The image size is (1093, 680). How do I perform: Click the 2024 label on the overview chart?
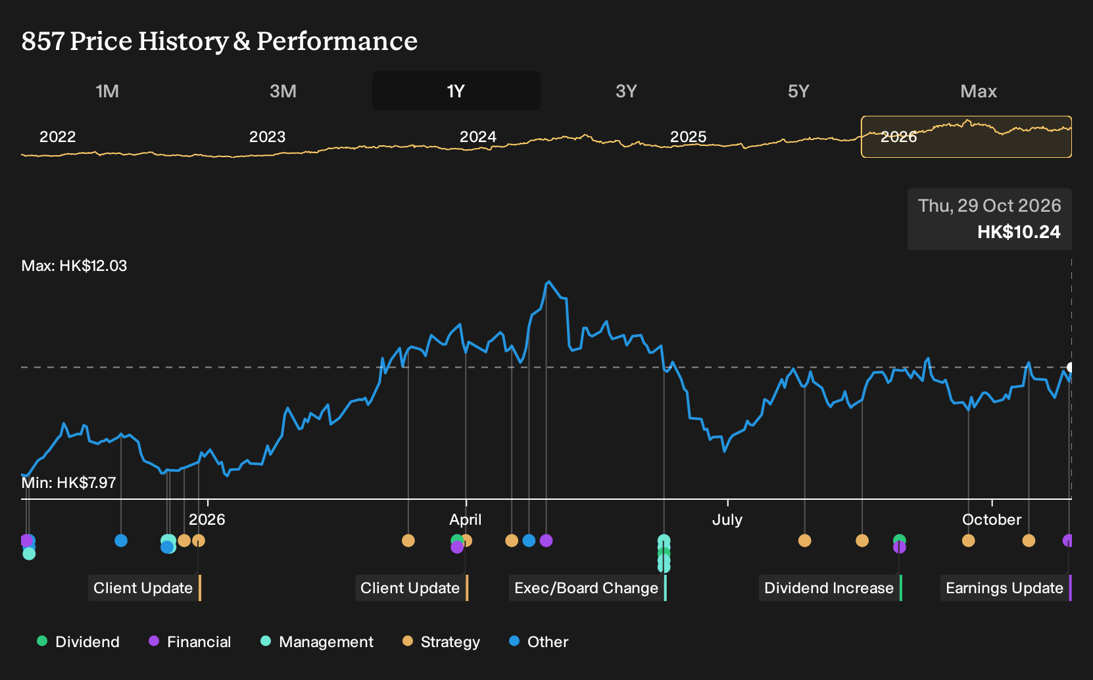pos(478,137)
